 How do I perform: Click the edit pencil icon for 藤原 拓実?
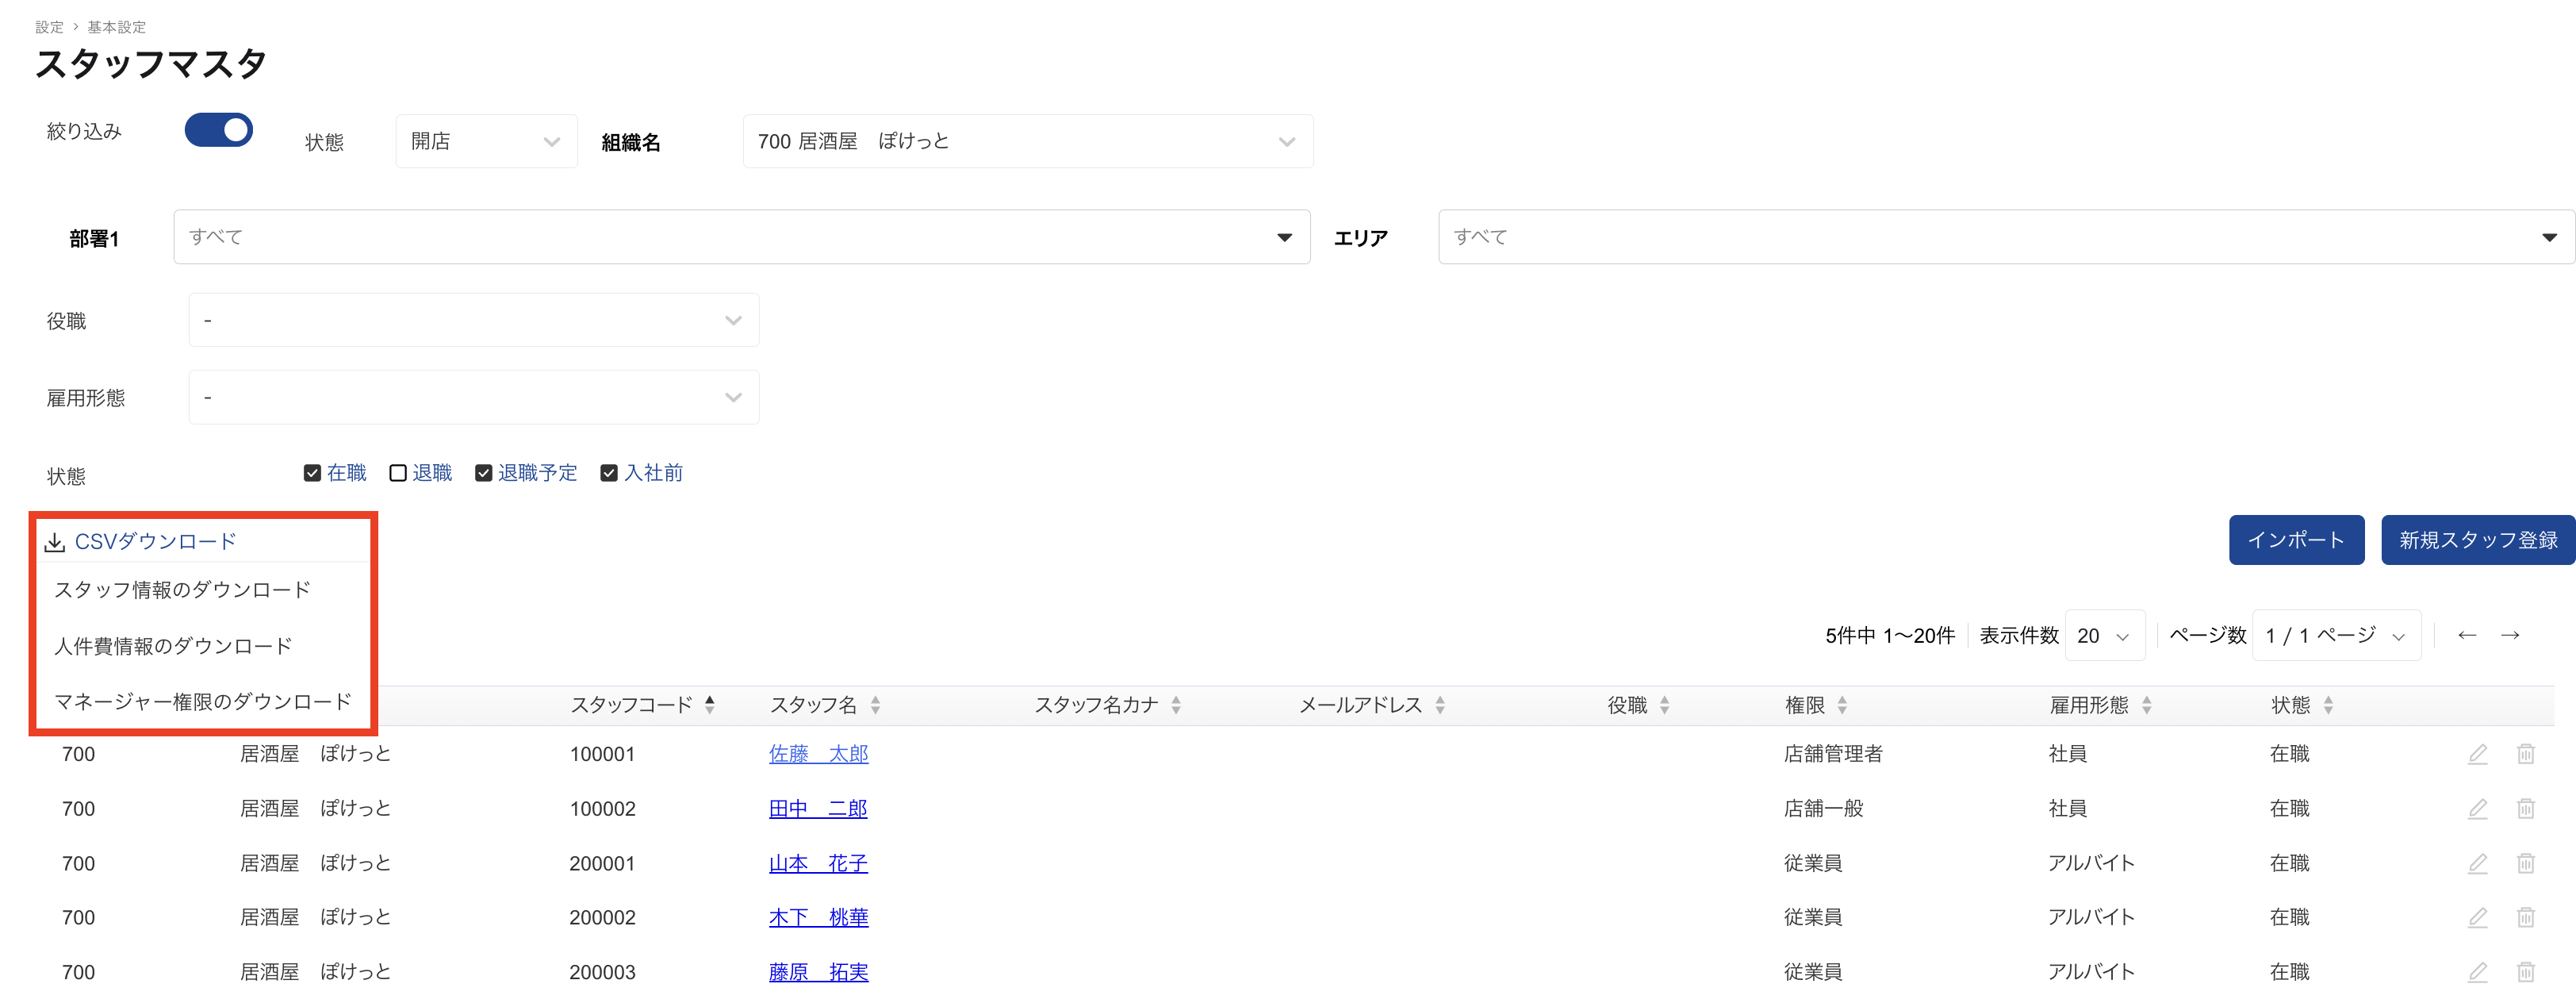tap(2477, 972)
